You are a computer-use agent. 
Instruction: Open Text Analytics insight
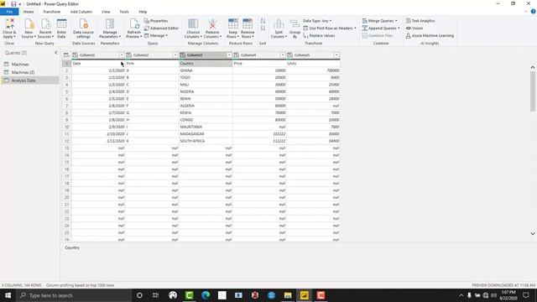420,21
